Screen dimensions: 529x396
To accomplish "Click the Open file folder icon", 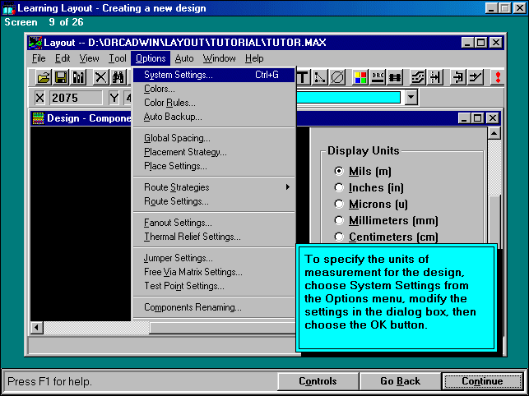I will coord(42,77).
